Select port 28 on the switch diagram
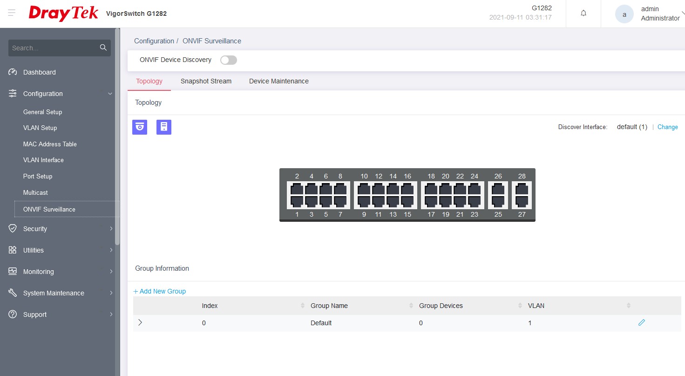This screenshot has height=376, width=685. click(x=522, y=189)
